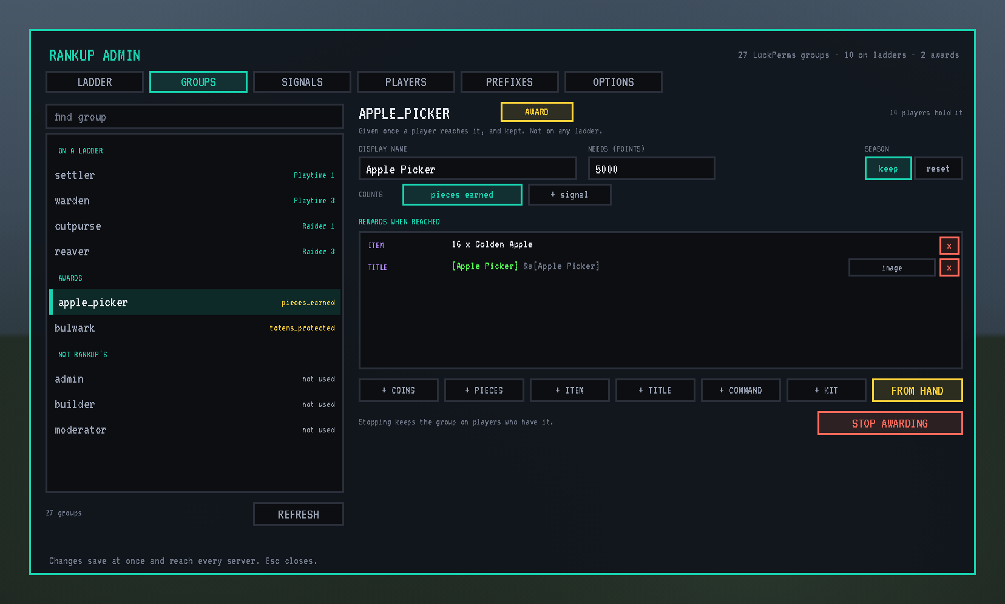The height and width of the screenshot is (604, 1005).
Task: Add a kit reward
Action: [x=826, y=390]
